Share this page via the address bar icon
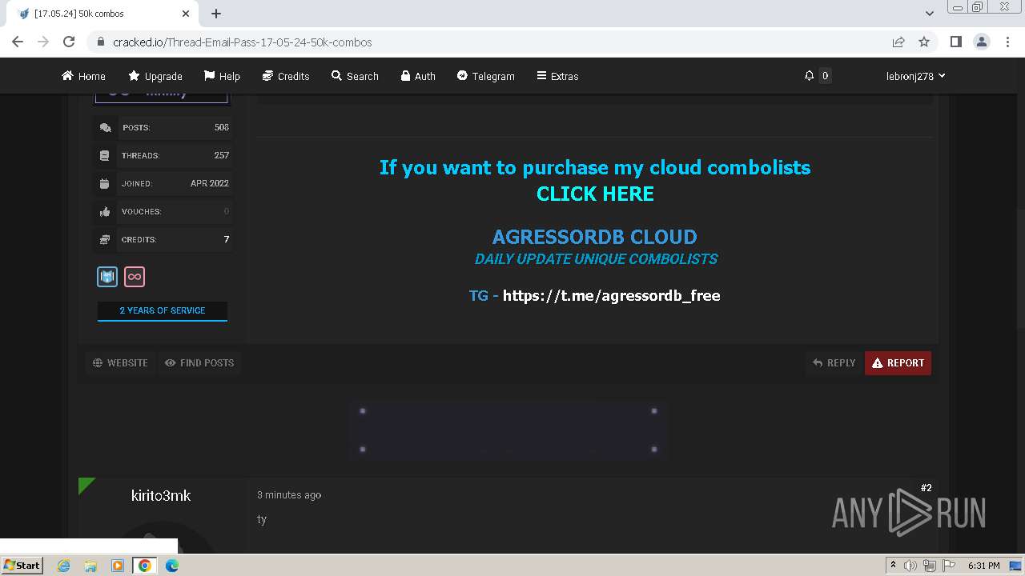 (898, 42)
